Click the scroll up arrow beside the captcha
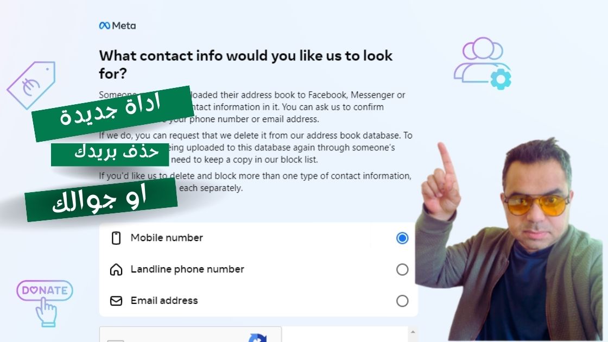608x342 pixels. click(x=413, y=332)
